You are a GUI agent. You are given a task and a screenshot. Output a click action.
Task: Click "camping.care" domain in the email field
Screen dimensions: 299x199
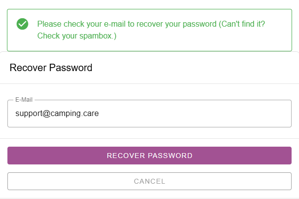[x=75, y=114]
